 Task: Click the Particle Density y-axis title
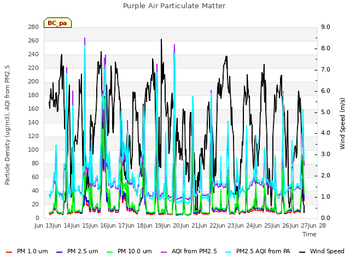point(7,125)
